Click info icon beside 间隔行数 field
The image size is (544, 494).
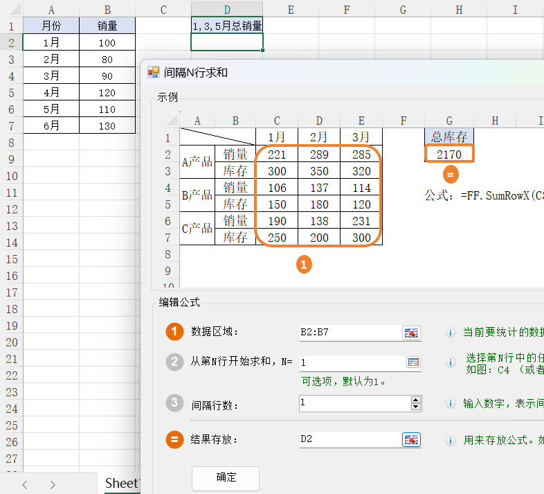pyautogui.click(x=451, y=404)
